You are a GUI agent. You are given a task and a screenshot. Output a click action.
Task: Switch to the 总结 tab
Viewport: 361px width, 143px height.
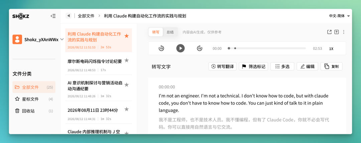coord(170,32)
